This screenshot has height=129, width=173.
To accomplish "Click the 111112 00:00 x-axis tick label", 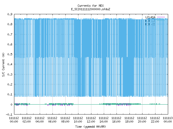I will pos(14,120).
